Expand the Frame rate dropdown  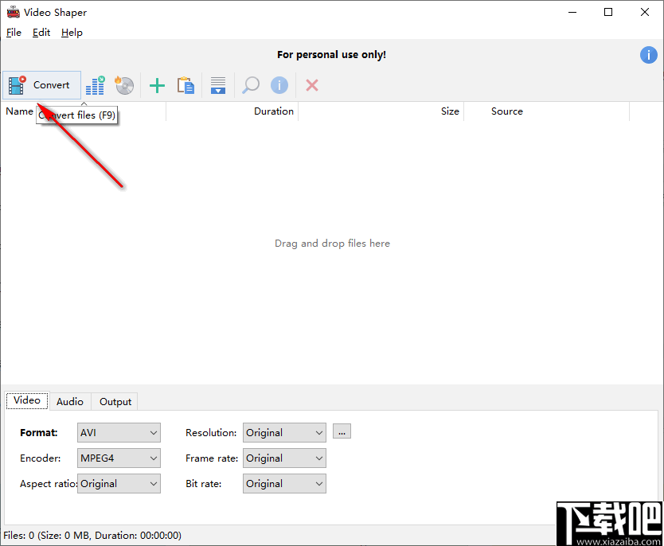point(284,458)
